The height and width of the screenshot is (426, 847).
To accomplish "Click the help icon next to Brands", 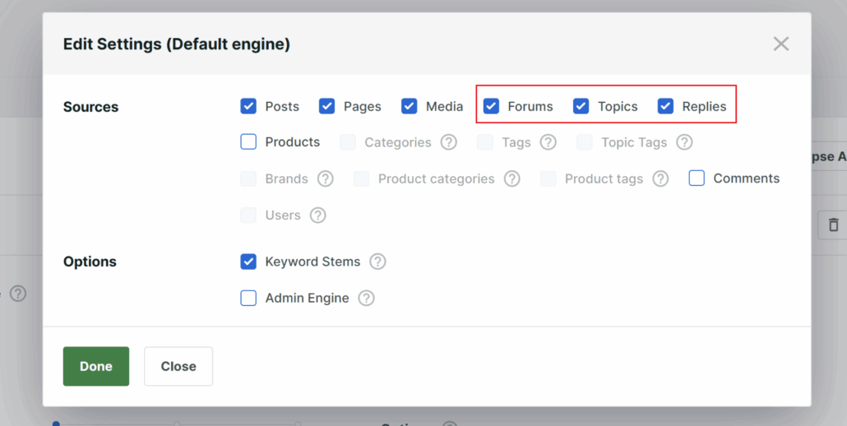I will 325,178.
